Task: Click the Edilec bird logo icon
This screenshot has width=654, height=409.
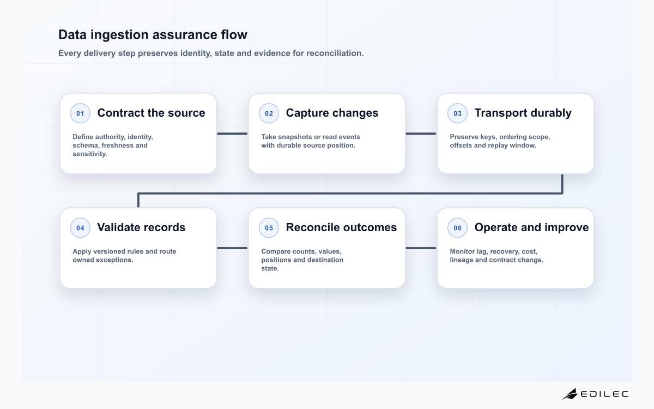Action: [x=570, y=394]
